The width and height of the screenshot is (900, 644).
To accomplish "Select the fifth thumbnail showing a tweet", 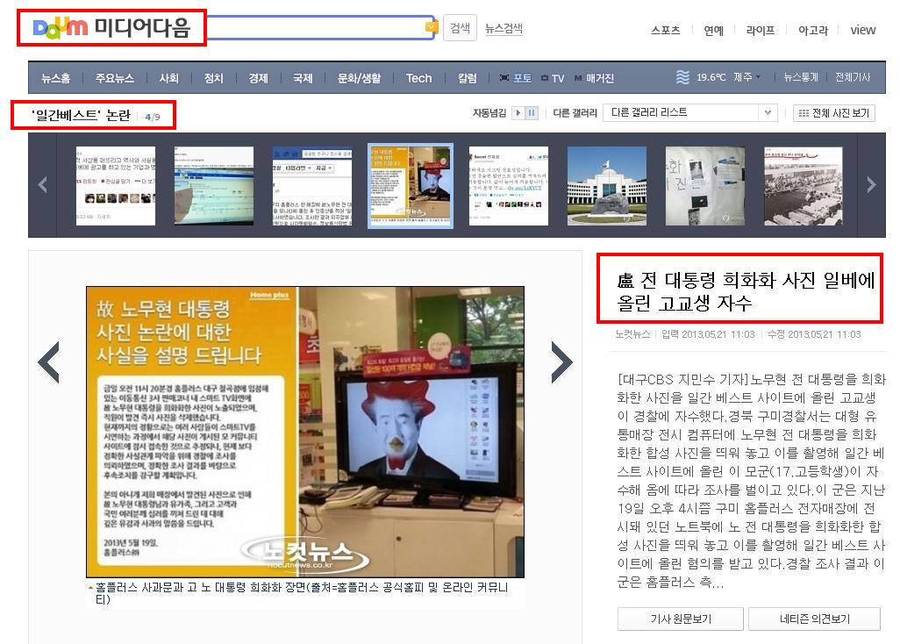I will [509, 186].
